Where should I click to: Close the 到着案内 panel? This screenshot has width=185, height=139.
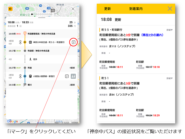point(170,9)
